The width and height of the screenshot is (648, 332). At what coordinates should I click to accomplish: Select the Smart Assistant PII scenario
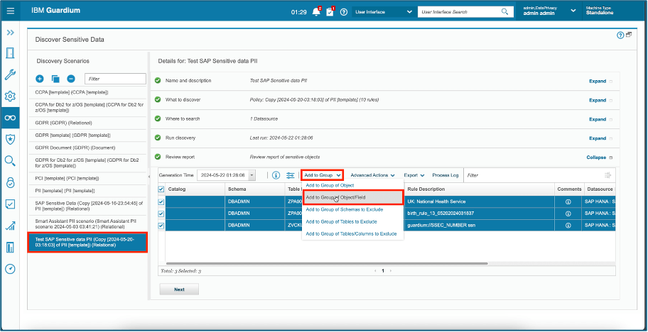pyautogui.click(x=87, y=224)
